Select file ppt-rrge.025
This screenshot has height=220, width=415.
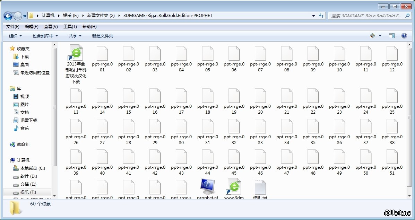click(x=392, y=96)
